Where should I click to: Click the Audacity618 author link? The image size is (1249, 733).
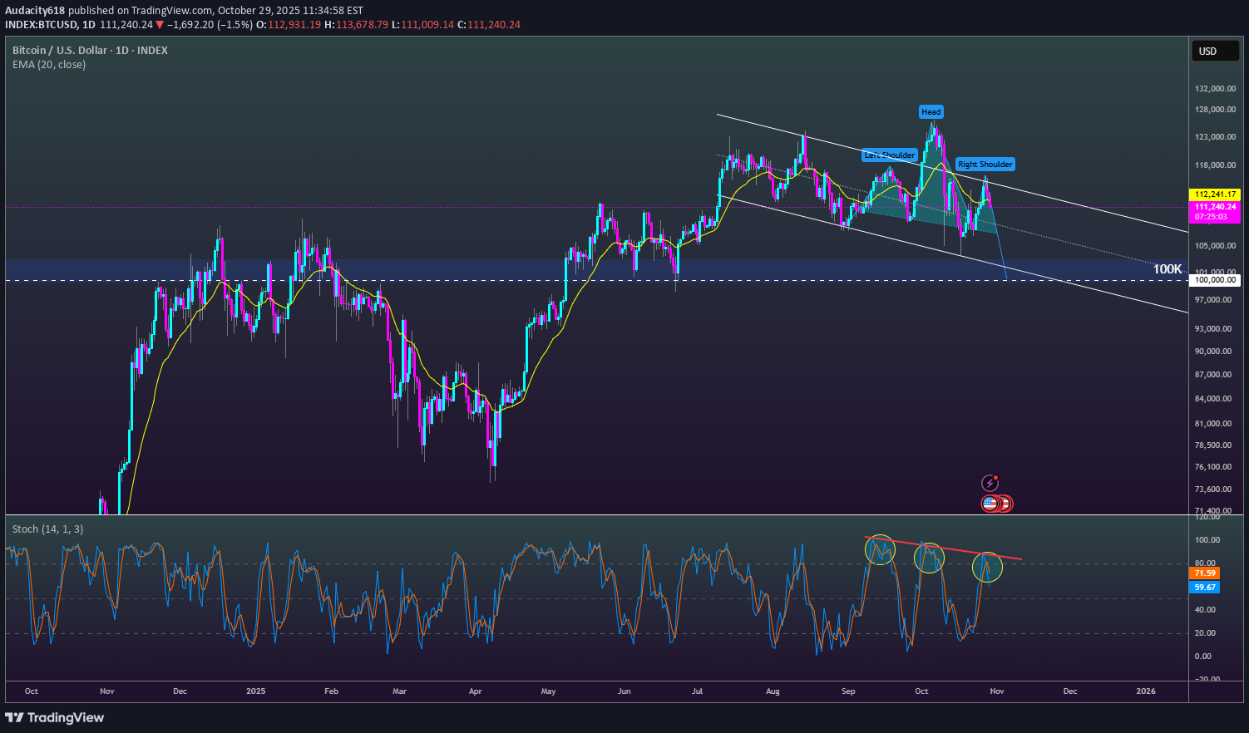pos(33,9)
